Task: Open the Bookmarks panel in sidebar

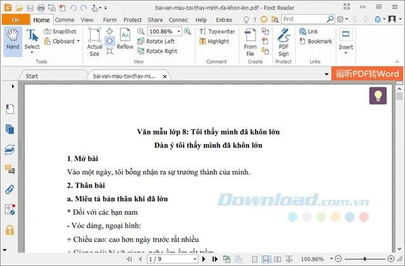Action: click(x=9, y=109)
